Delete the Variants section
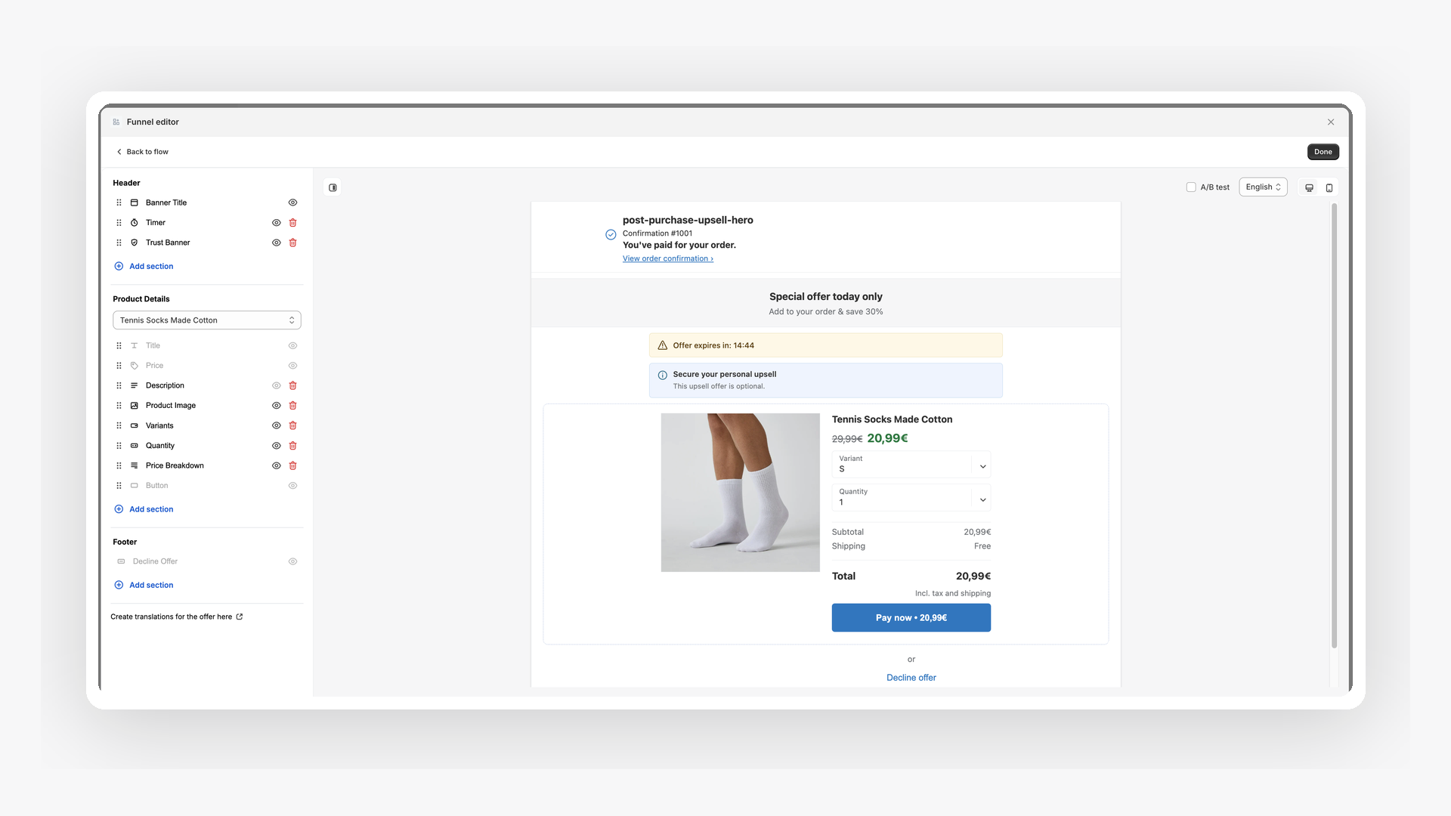The image size is (1451, 816). point(293,425)
